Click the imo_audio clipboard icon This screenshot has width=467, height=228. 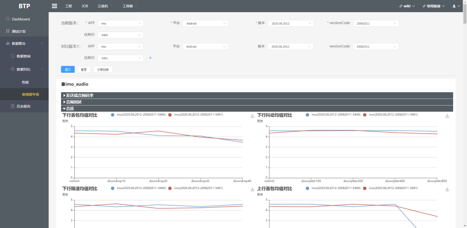63,84
